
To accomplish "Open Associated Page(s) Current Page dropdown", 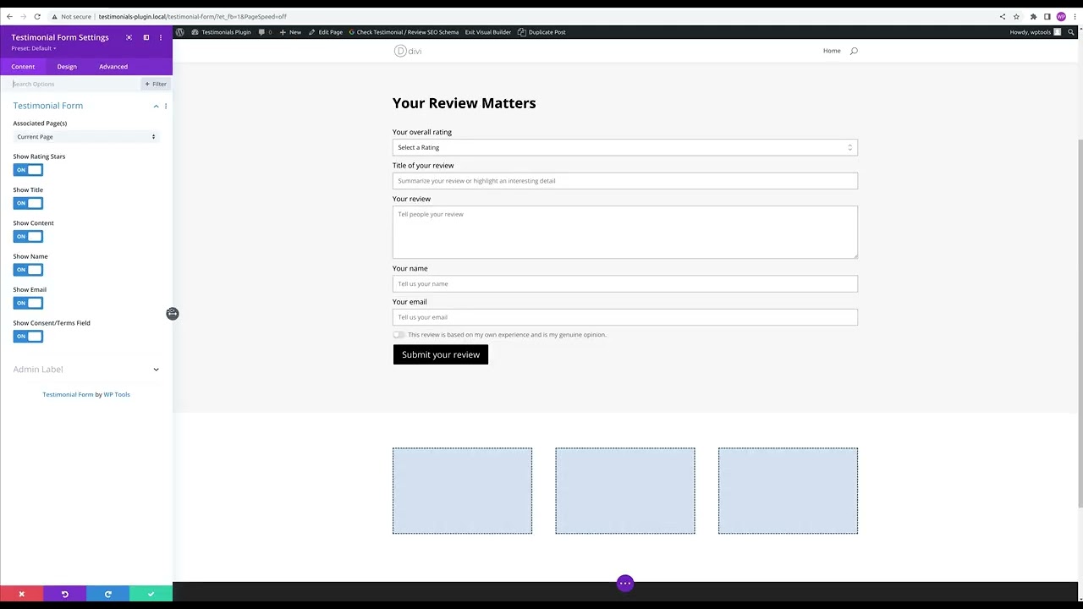I will click(86, 137).
